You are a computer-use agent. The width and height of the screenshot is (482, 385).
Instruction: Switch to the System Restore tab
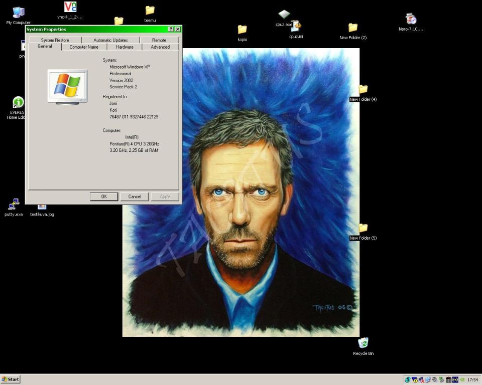55,40
